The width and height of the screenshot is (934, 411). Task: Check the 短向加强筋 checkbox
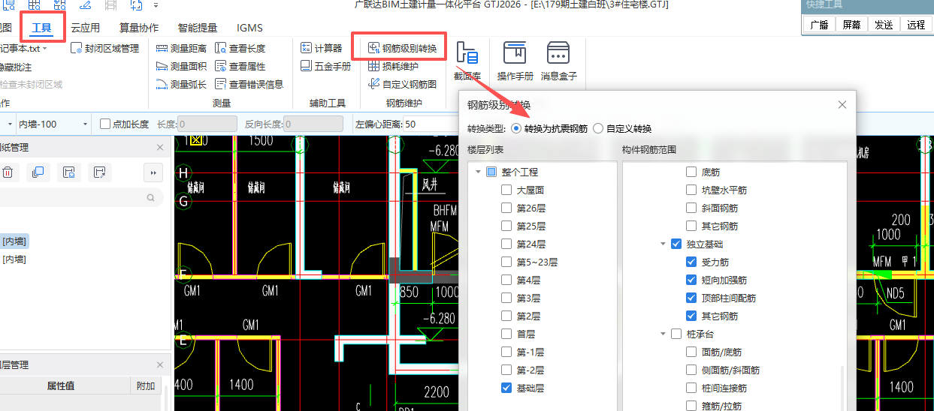point(691,280)
